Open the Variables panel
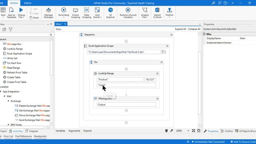The height and width of the screenshot is (144, 256). point(60,131)
